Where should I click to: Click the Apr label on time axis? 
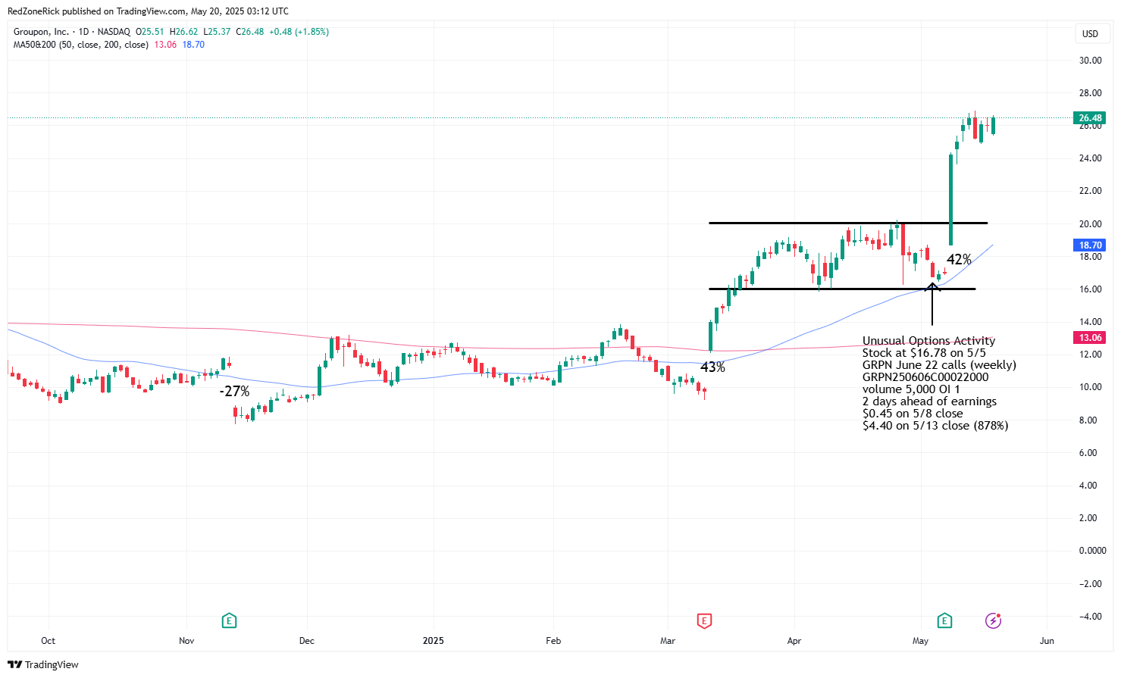[794, 641]
